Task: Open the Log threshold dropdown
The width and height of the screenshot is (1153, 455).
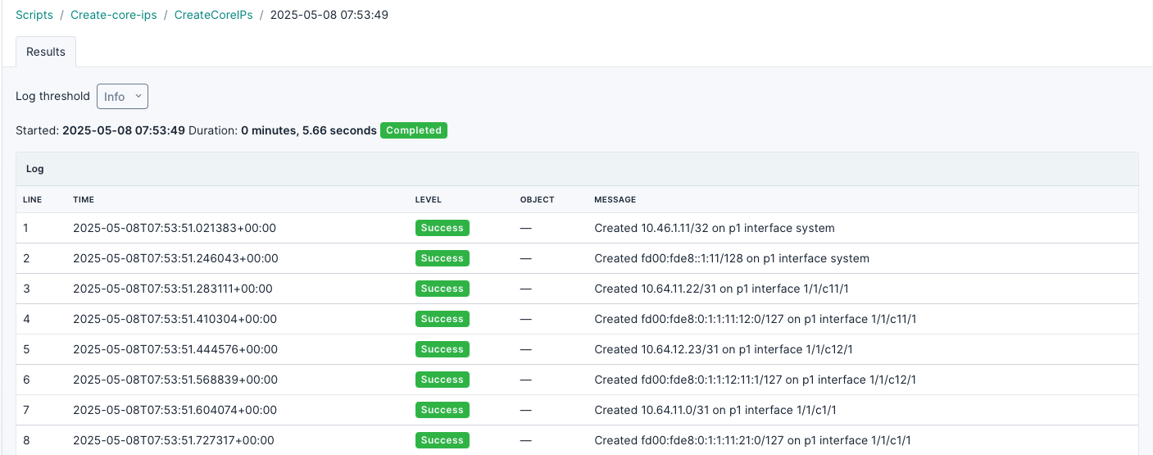Action: [x=122, y=97]
